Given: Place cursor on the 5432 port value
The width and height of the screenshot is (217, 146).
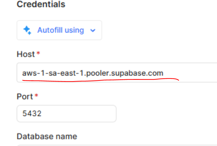Looking at the screenshot, I should coord(32,114).
